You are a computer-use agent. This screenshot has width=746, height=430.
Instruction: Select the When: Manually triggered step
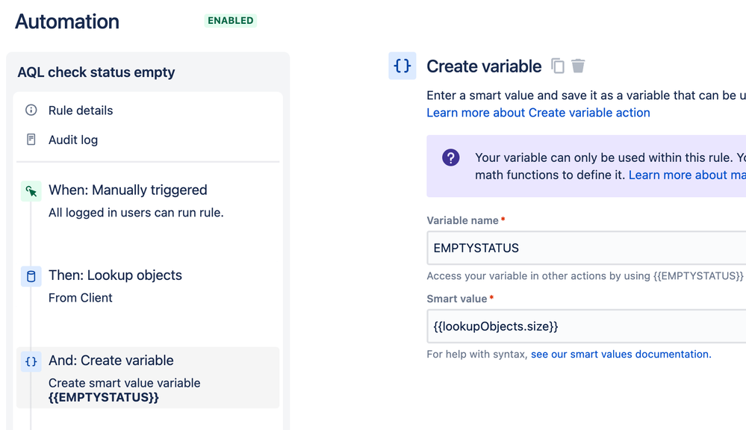pos(128,190)
